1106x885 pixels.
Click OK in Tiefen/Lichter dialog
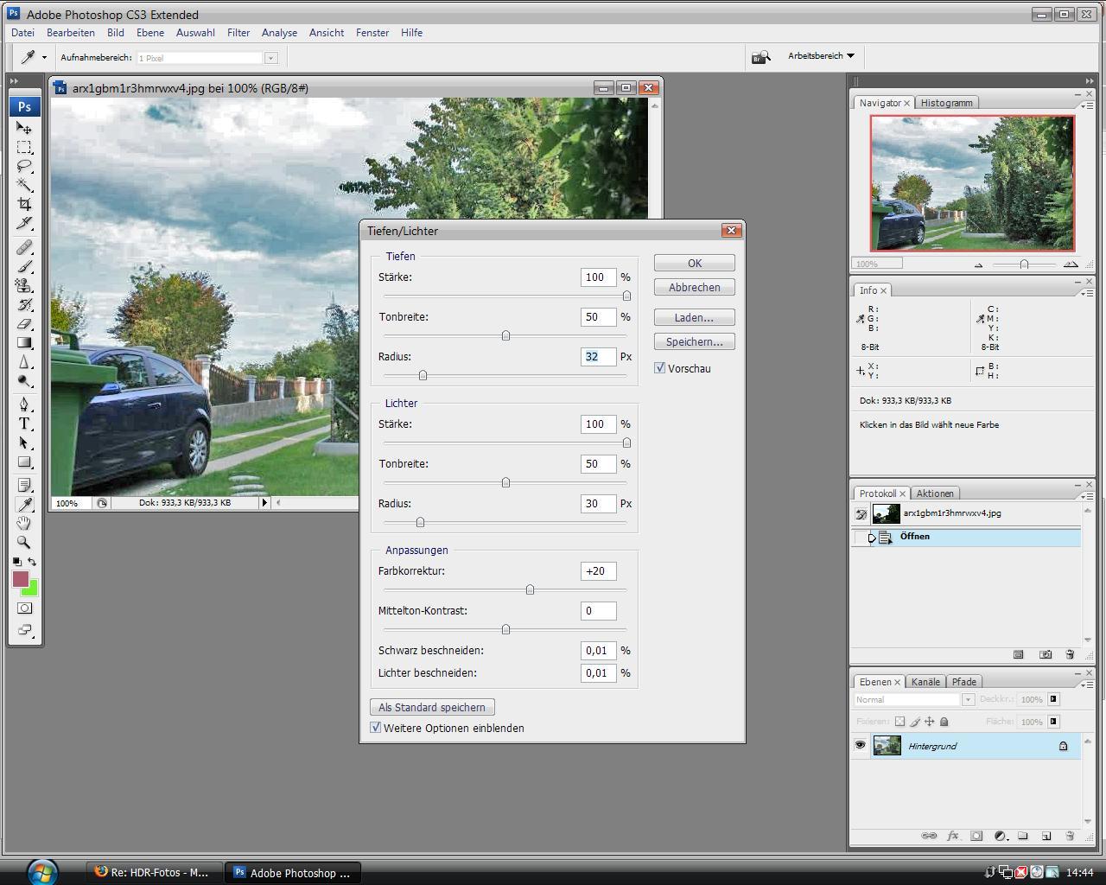click(x=694, y=264)
